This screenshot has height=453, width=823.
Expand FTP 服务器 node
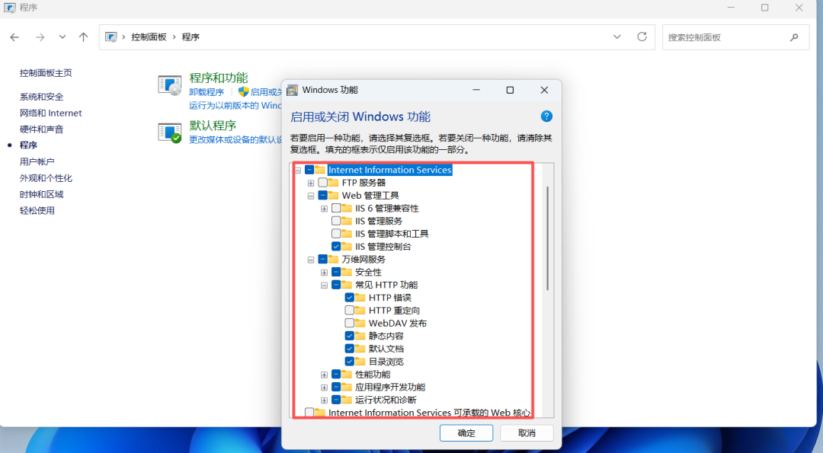pyautogui.click(x=311, y=183)
